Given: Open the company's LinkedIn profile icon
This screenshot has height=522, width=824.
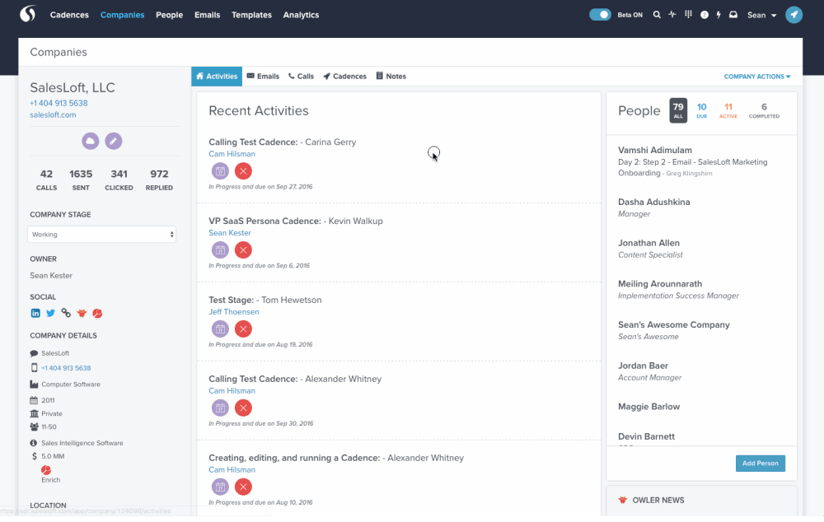Looking at the screenshot, I should point(35,313).
